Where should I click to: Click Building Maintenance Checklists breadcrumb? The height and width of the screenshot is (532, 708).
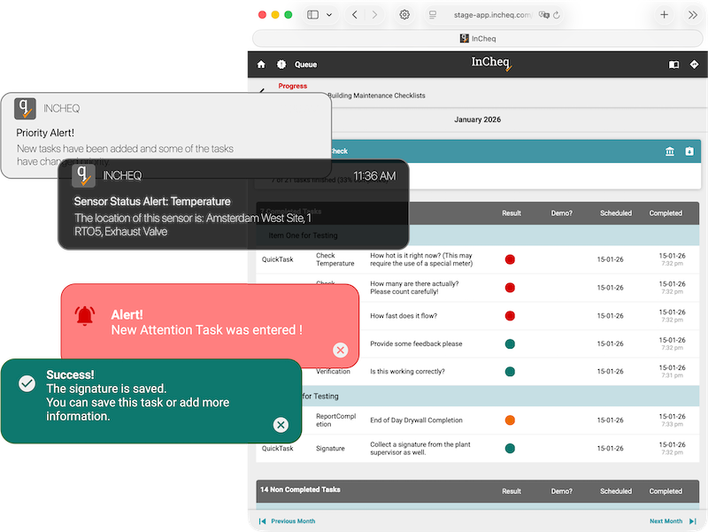click(376, 96)
